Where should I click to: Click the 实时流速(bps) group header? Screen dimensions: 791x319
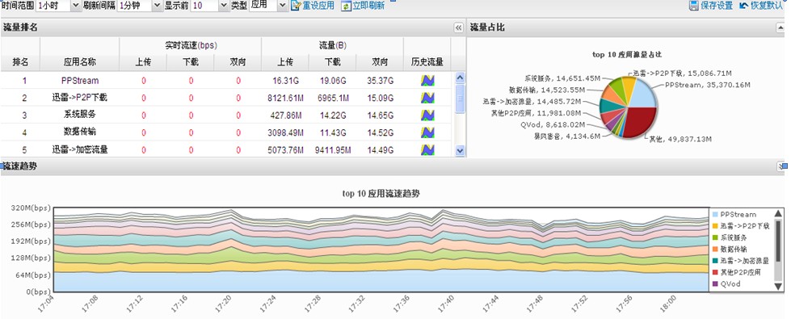tap(191, 45)
